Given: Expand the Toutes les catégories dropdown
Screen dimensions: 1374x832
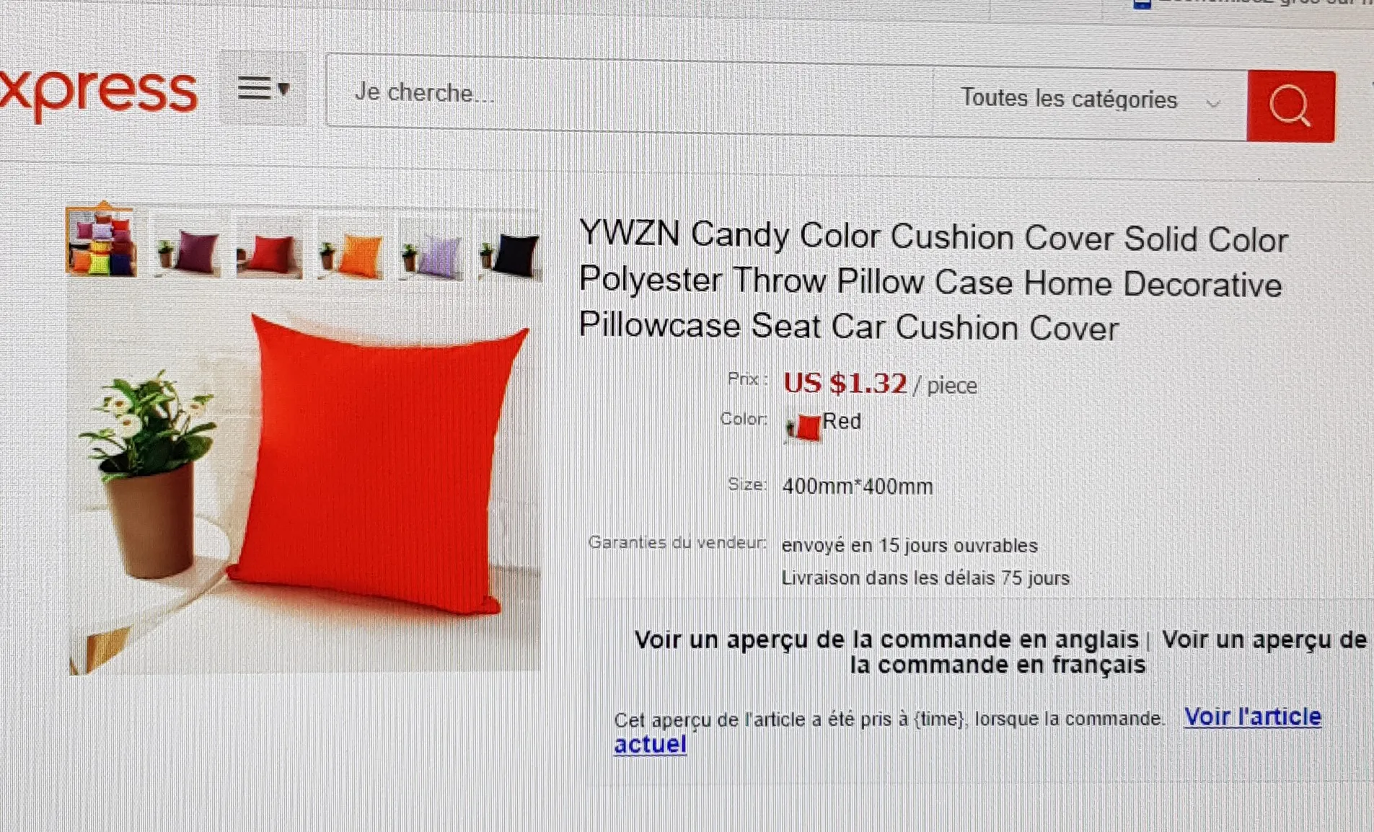Looking at the screenshot, I should tap(1090, 99).
